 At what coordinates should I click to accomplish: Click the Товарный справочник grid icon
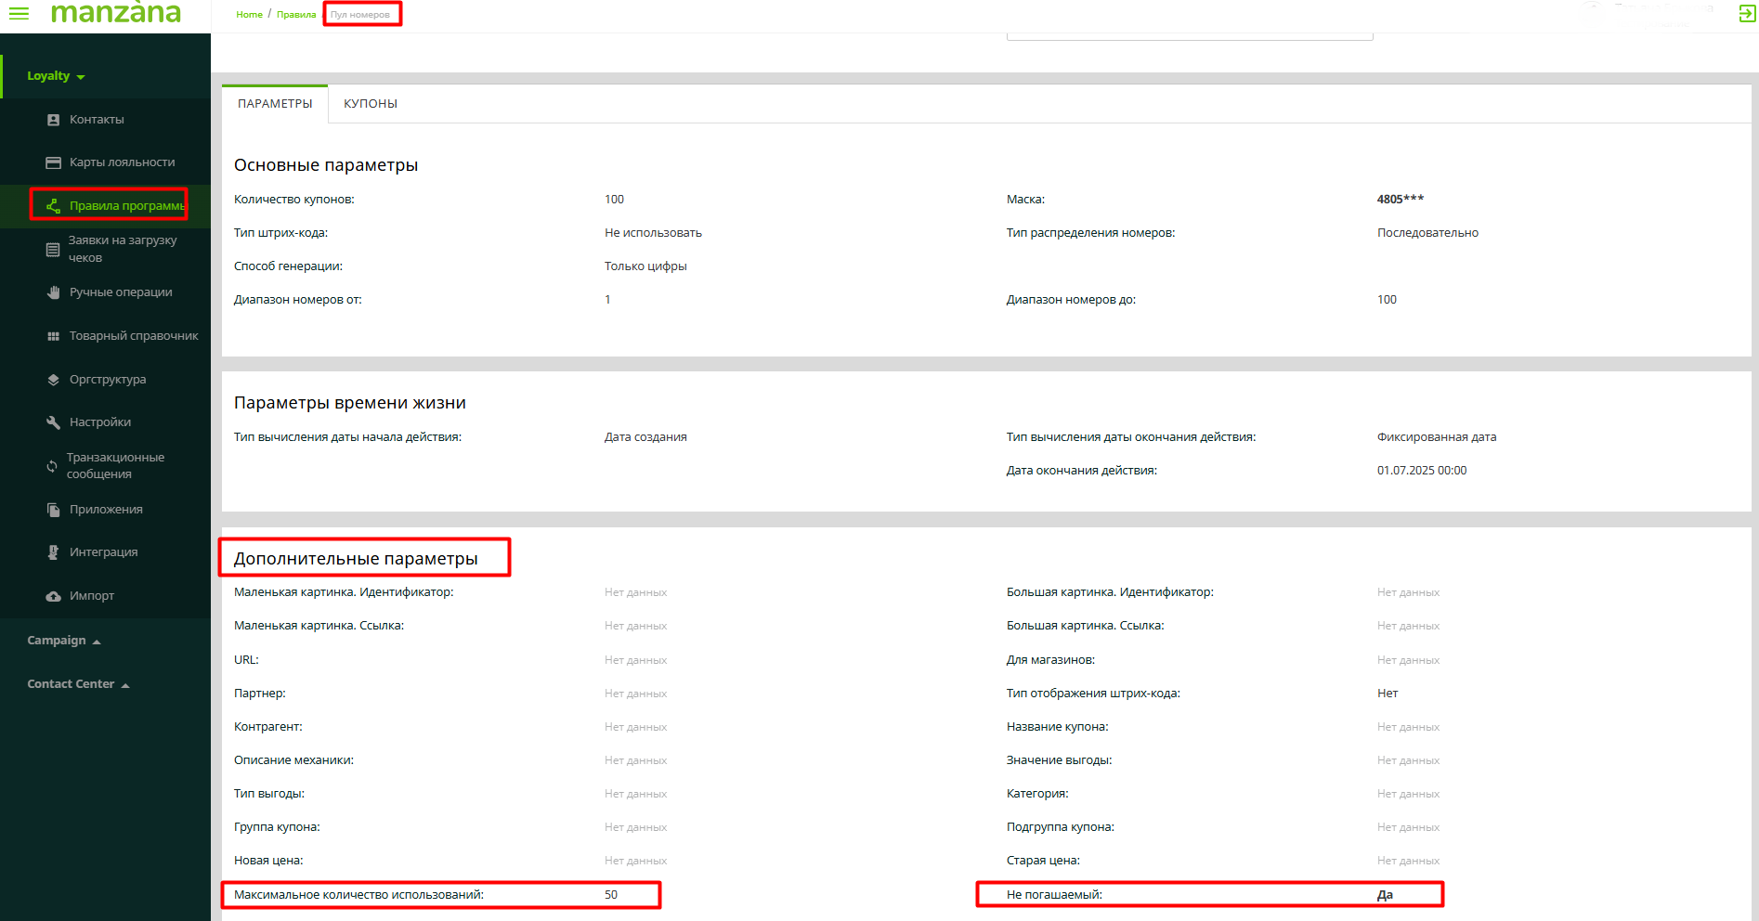click(x=53, y=336)
